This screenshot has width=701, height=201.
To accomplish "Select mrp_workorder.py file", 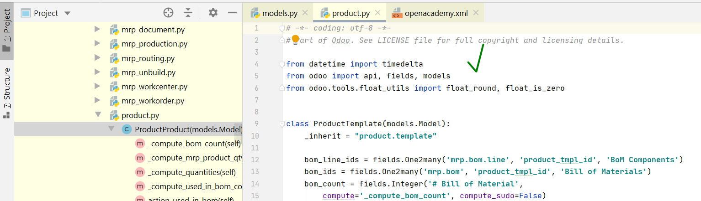I will click(153, 101).
